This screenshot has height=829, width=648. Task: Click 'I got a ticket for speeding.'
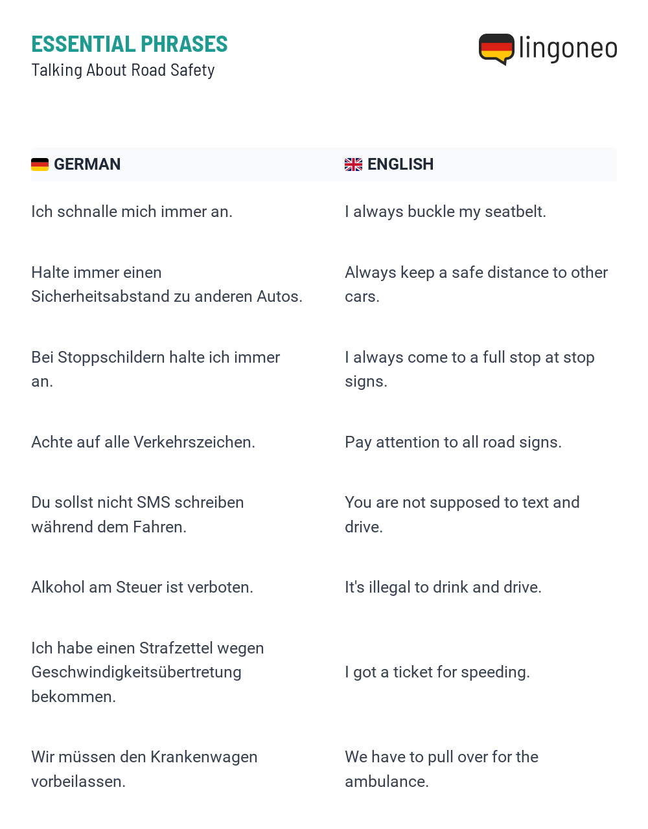pos(437,672)
